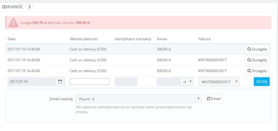Click the Kwota column header
The width and height of the screenshot is (278, 131).
[162, 39]
